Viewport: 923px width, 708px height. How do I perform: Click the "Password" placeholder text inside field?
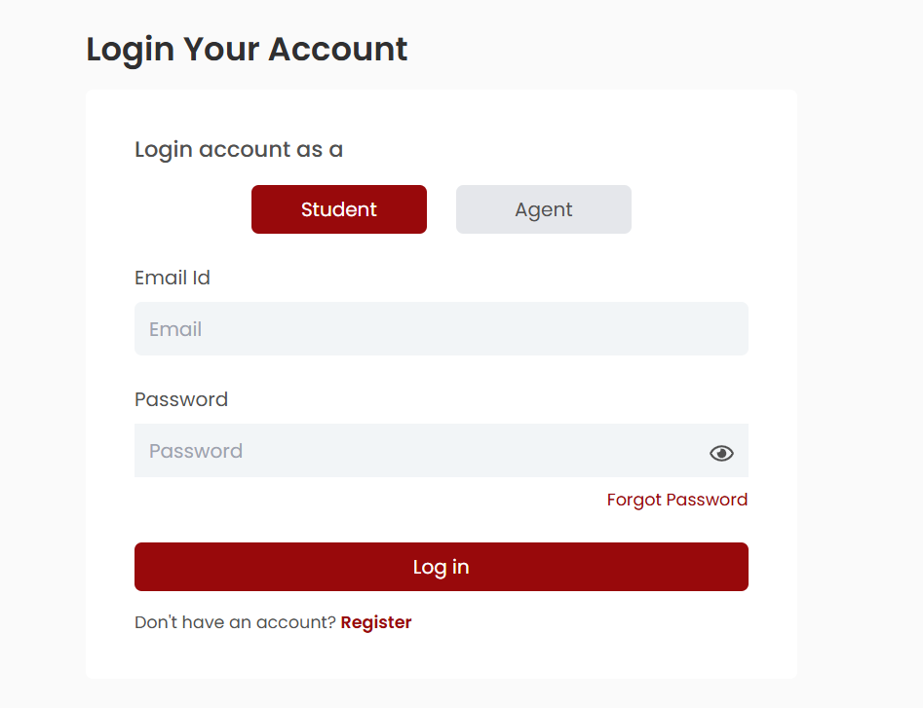tap(196, 451)
